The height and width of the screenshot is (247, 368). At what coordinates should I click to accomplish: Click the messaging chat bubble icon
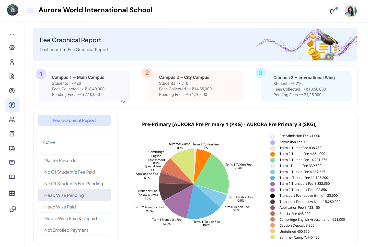[12, 163]
